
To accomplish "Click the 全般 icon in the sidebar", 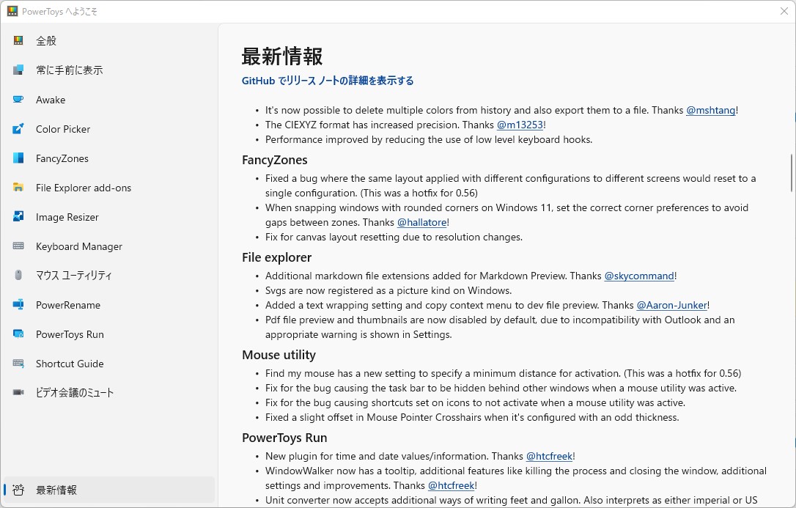I will click(x=18, y=41).
